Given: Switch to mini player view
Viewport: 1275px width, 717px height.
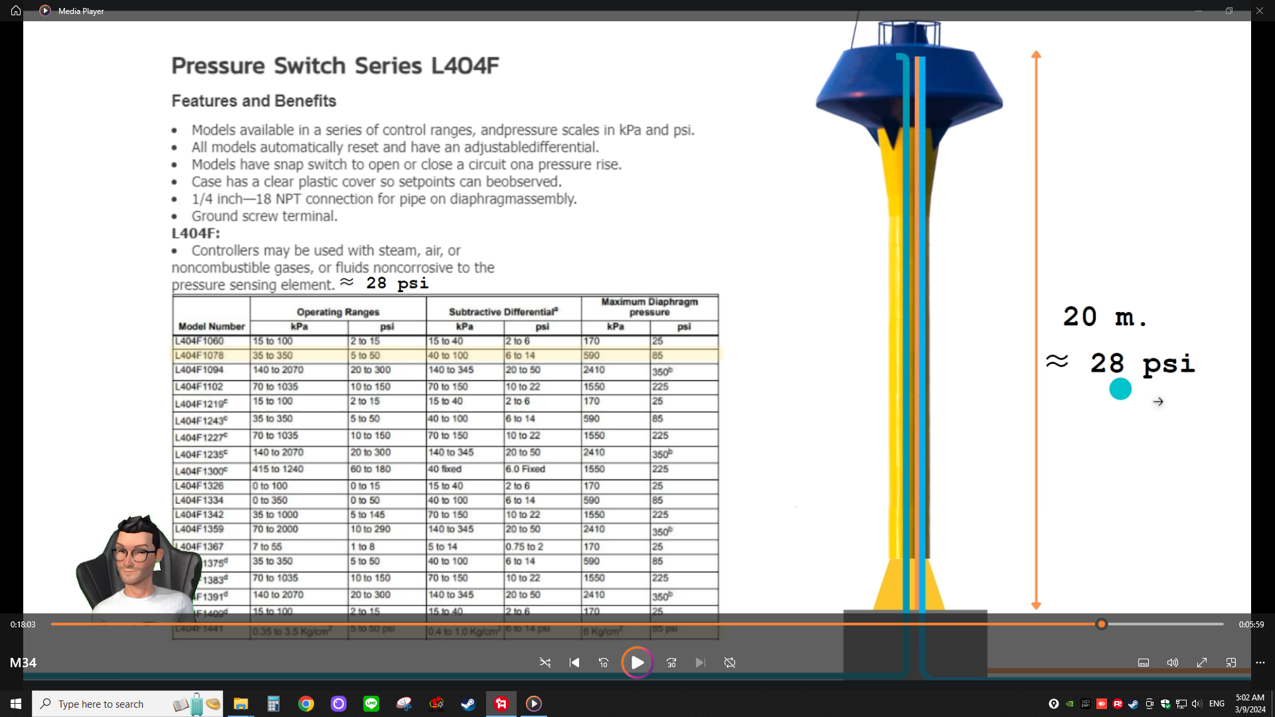Looking at the screenshot, I should (1231, 663).
